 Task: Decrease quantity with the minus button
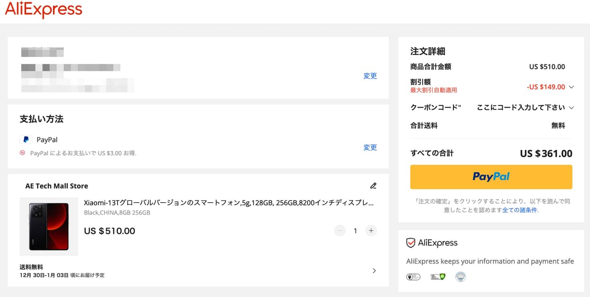pos(340,231)
